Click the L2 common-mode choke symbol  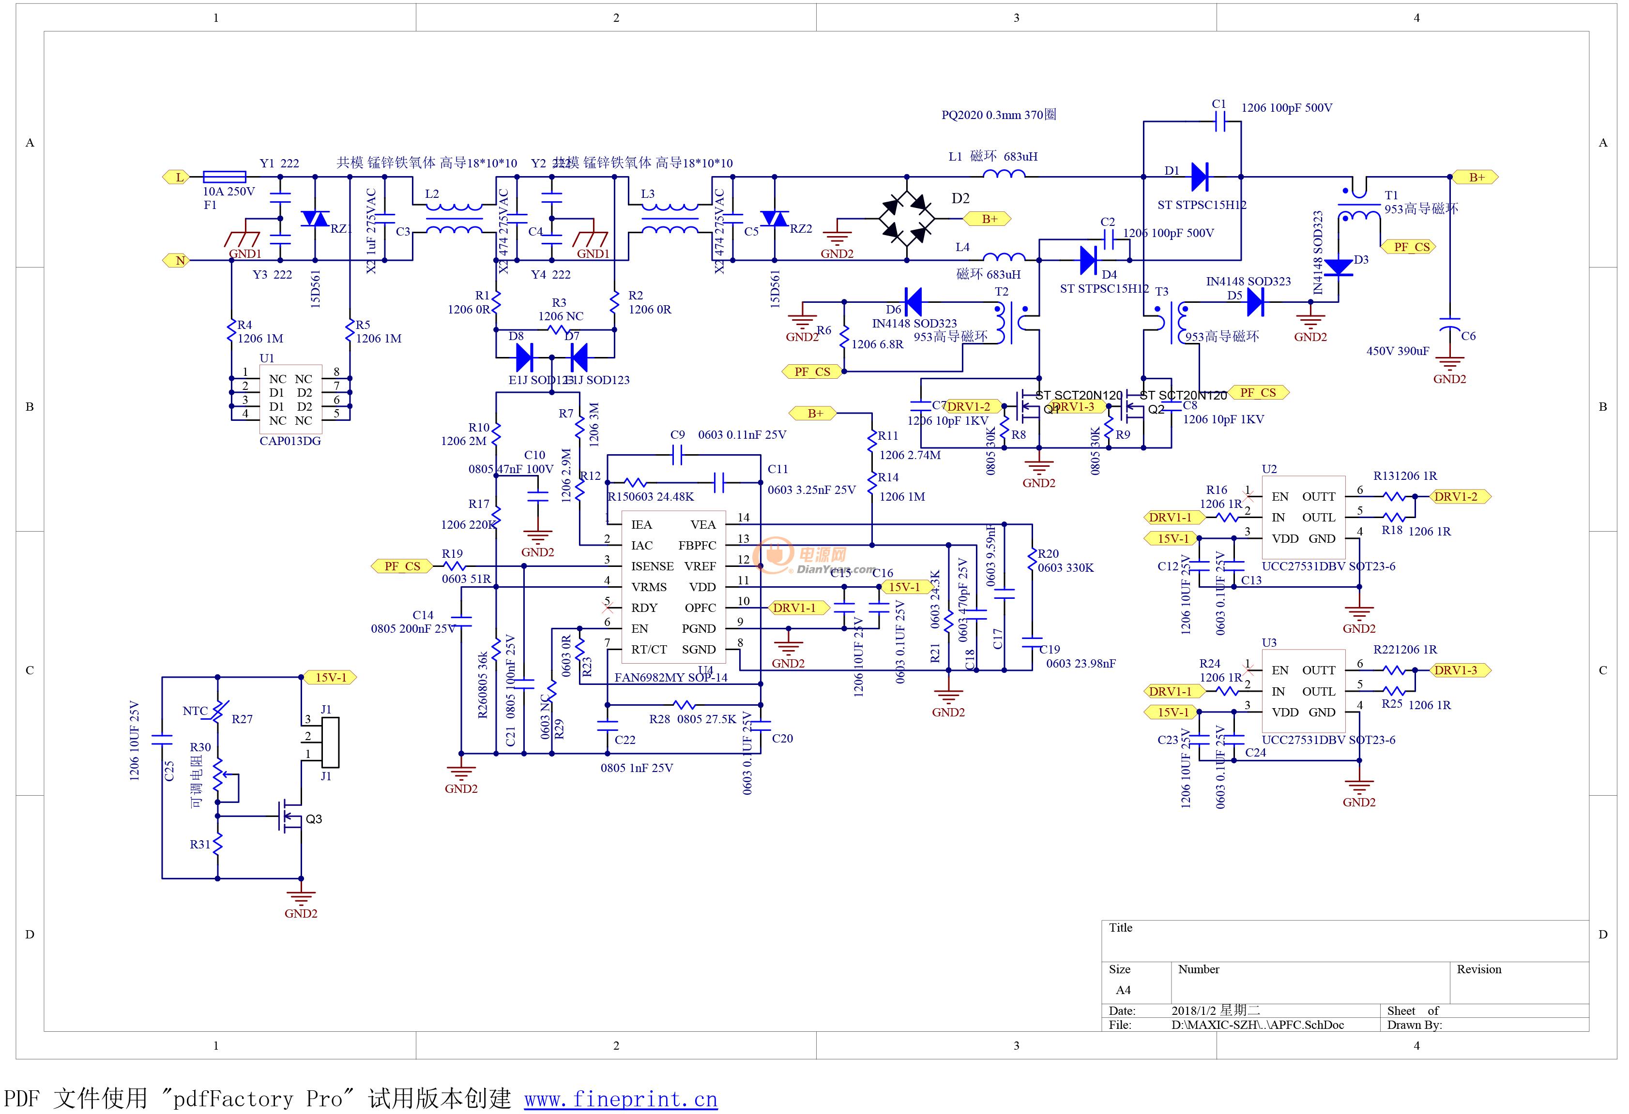[454, 219]
